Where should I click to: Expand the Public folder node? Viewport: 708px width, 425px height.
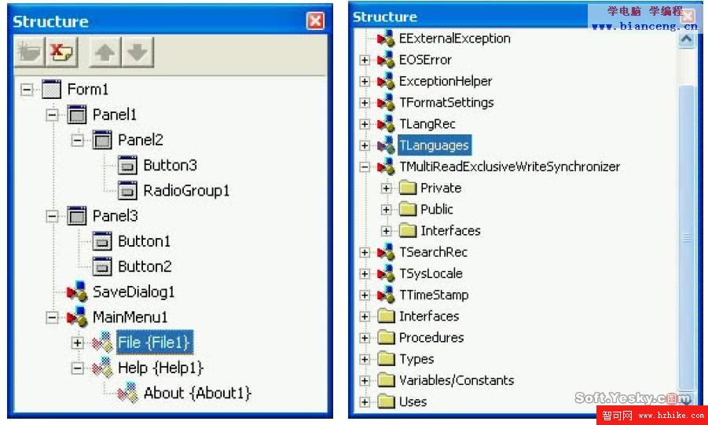point(386,210)
